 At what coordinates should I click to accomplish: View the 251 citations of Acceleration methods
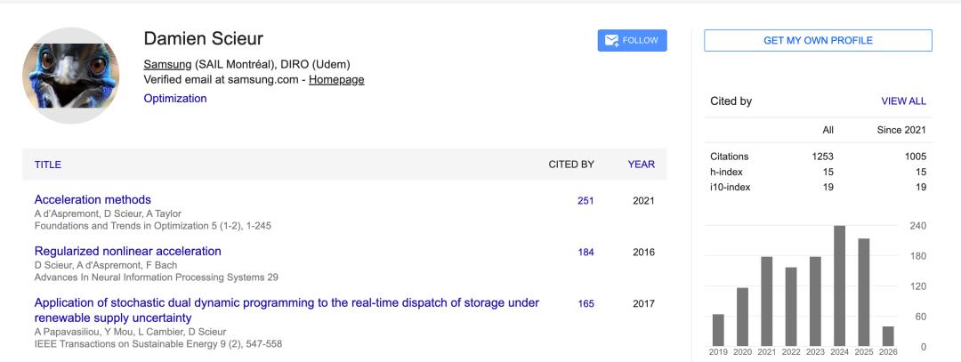coord(585,201)
